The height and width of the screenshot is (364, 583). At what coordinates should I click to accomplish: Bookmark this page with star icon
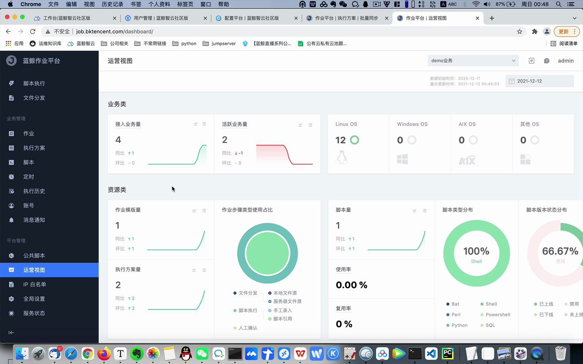coord(520,31)
